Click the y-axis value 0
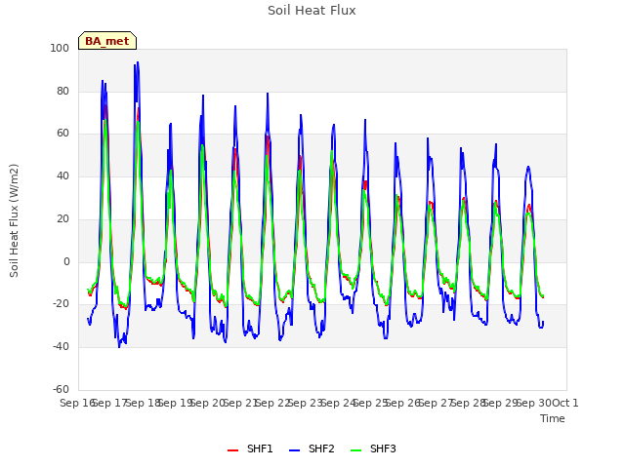 pos(66,262)
